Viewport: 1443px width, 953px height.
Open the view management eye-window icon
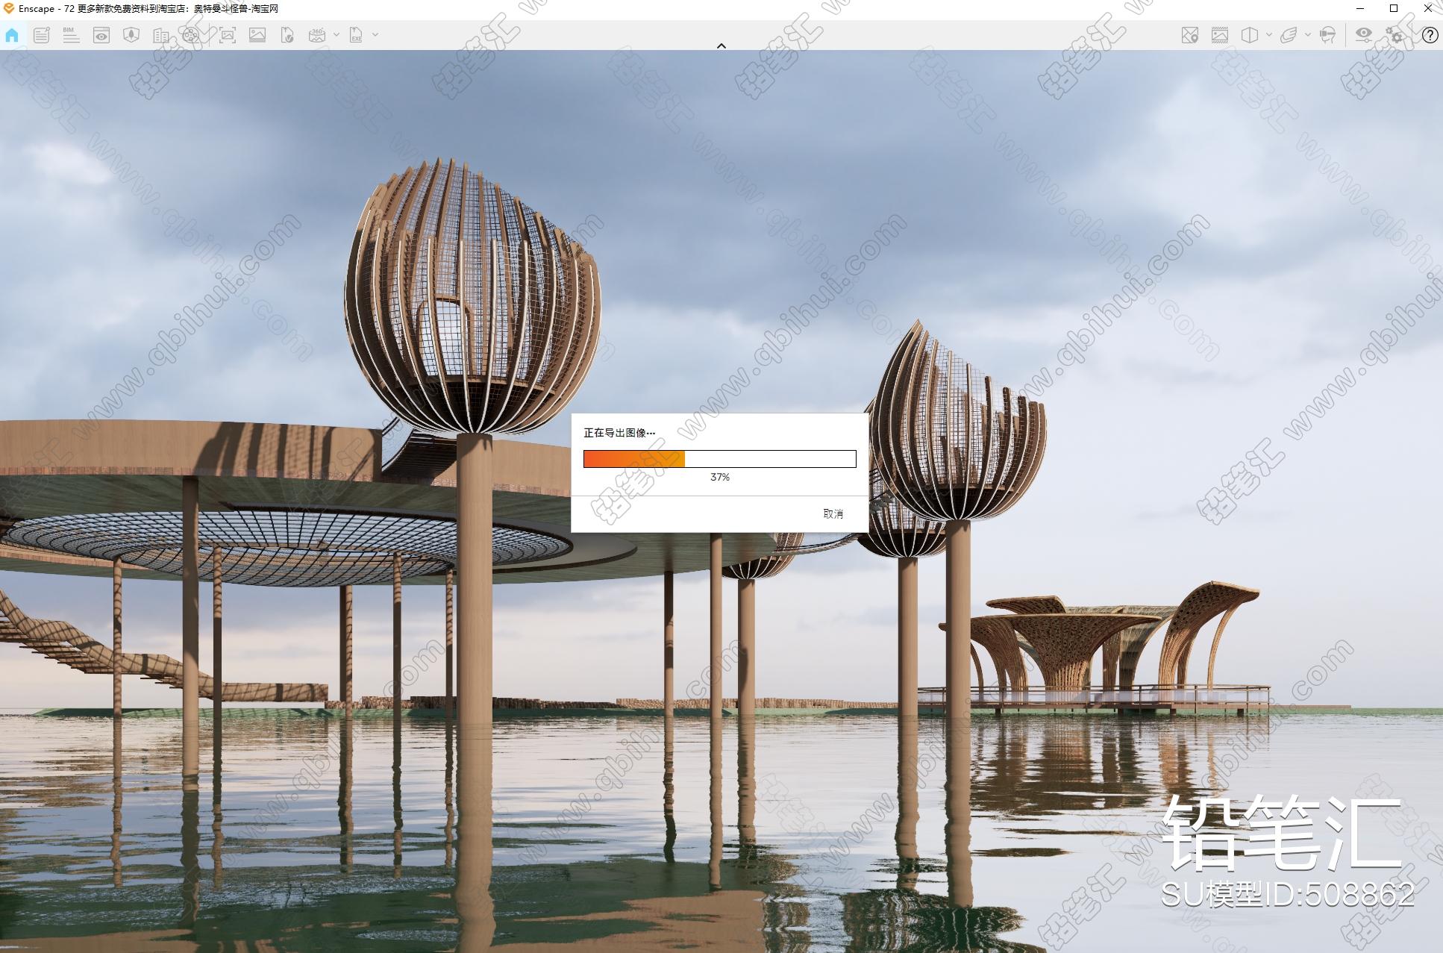pos(101,34)
